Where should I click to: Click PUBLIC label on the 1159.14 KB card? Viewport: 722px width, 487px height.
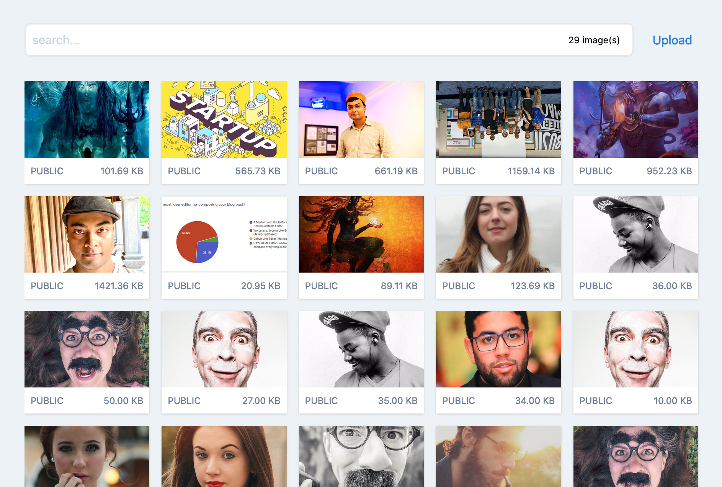459,171
